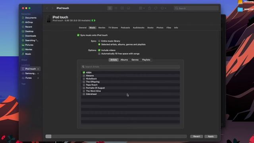Switch to the Audiobooks tab
254x143 pixels.
pyautogui.click(x=139, y=28)
